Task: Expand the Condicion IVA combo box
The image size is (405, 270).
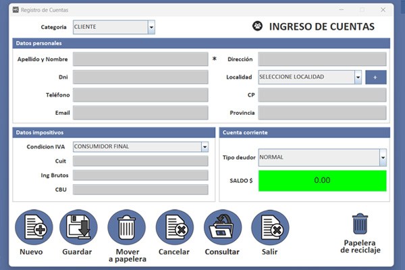Action: click(205, 146)
